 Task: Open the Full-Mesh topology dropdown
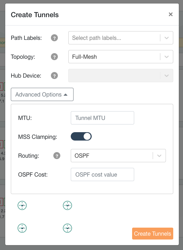pos(121,57)
